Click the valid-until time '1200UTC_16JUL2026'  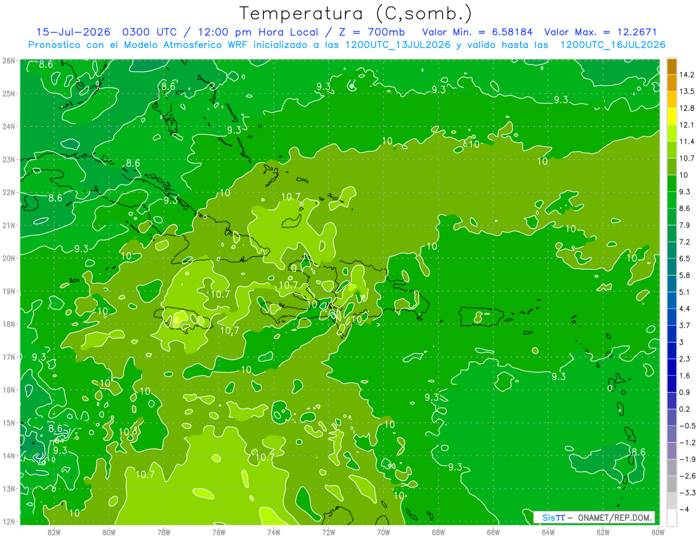pos(613,45)
